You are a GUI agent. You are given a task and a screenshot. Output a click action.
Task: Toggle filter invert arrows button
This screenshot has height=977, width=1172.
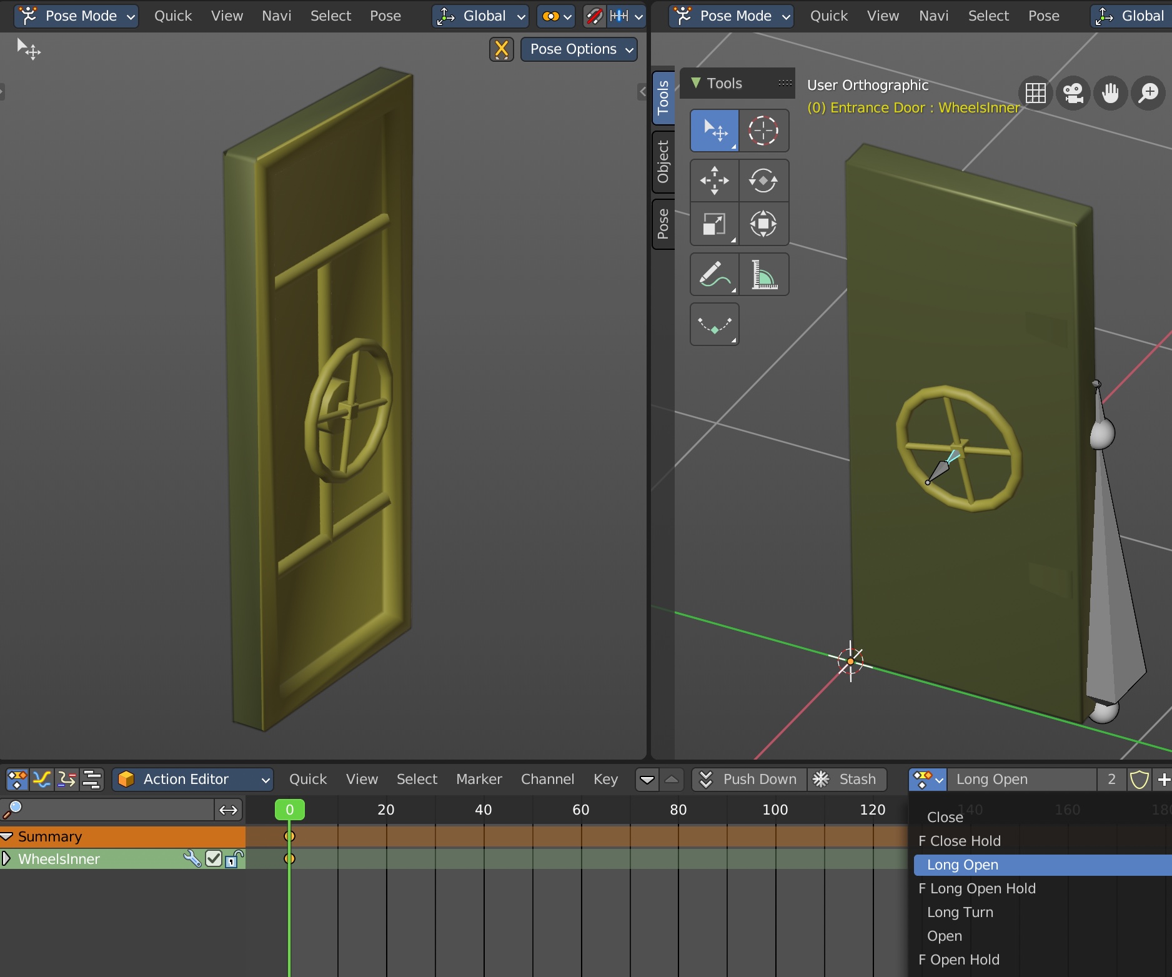coord(228,810)
